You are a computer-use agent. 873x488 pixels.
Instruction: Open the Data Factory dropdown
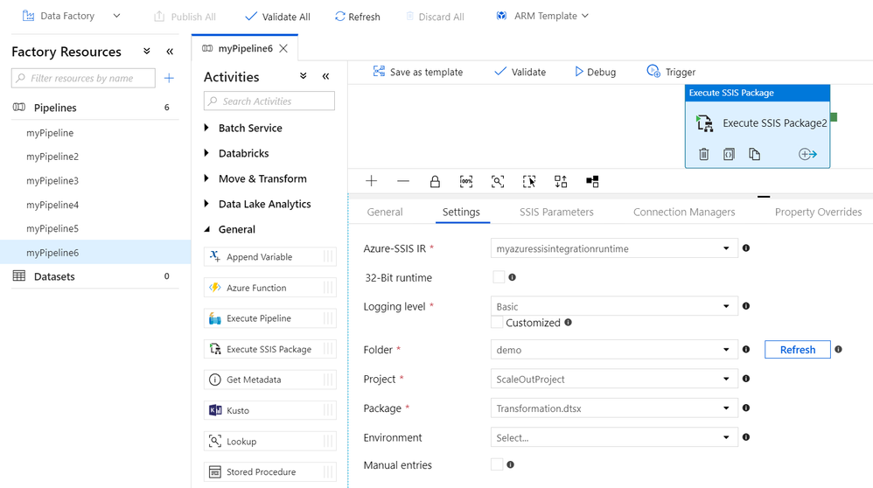coord(71,16)
